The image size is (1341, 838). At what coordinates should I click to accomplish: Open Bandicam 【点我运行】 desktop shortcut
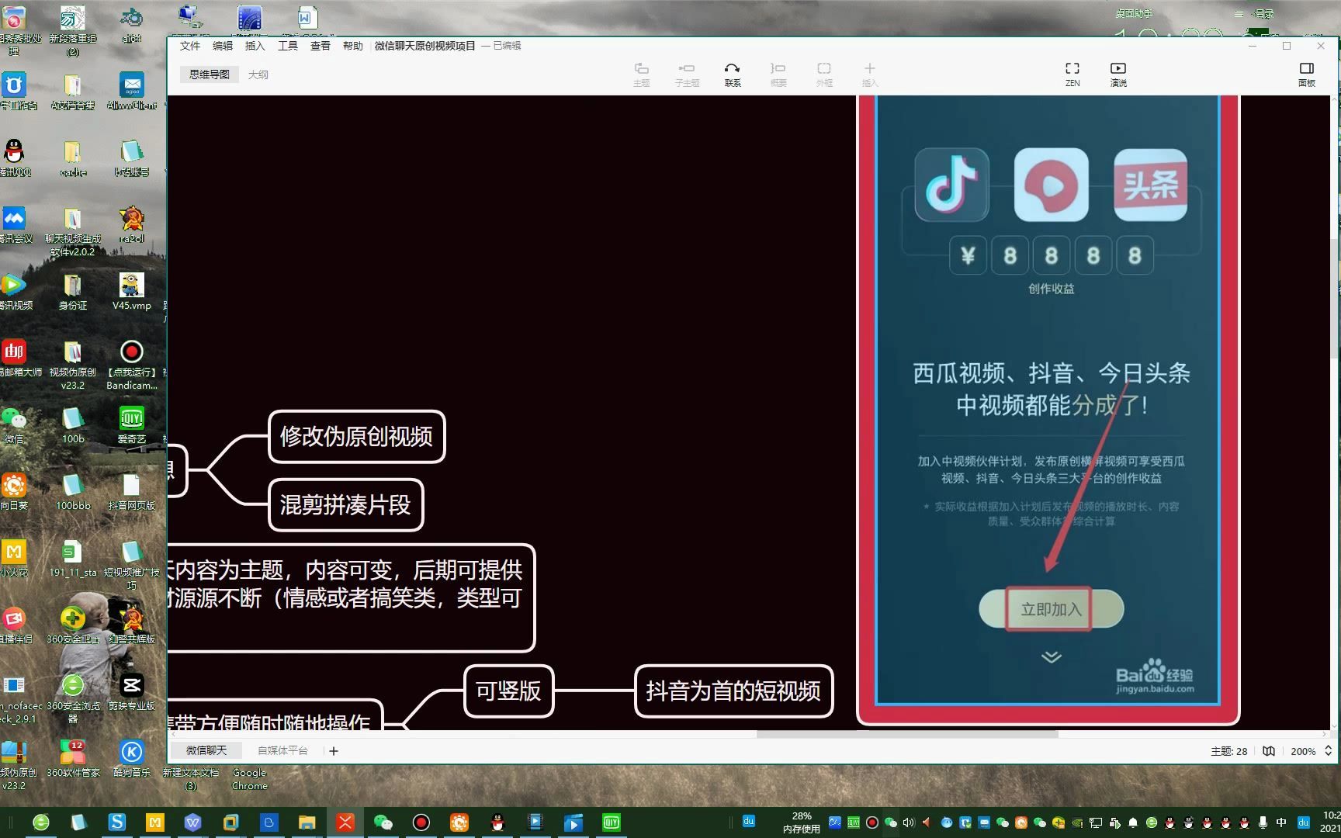tap(131, 365)
